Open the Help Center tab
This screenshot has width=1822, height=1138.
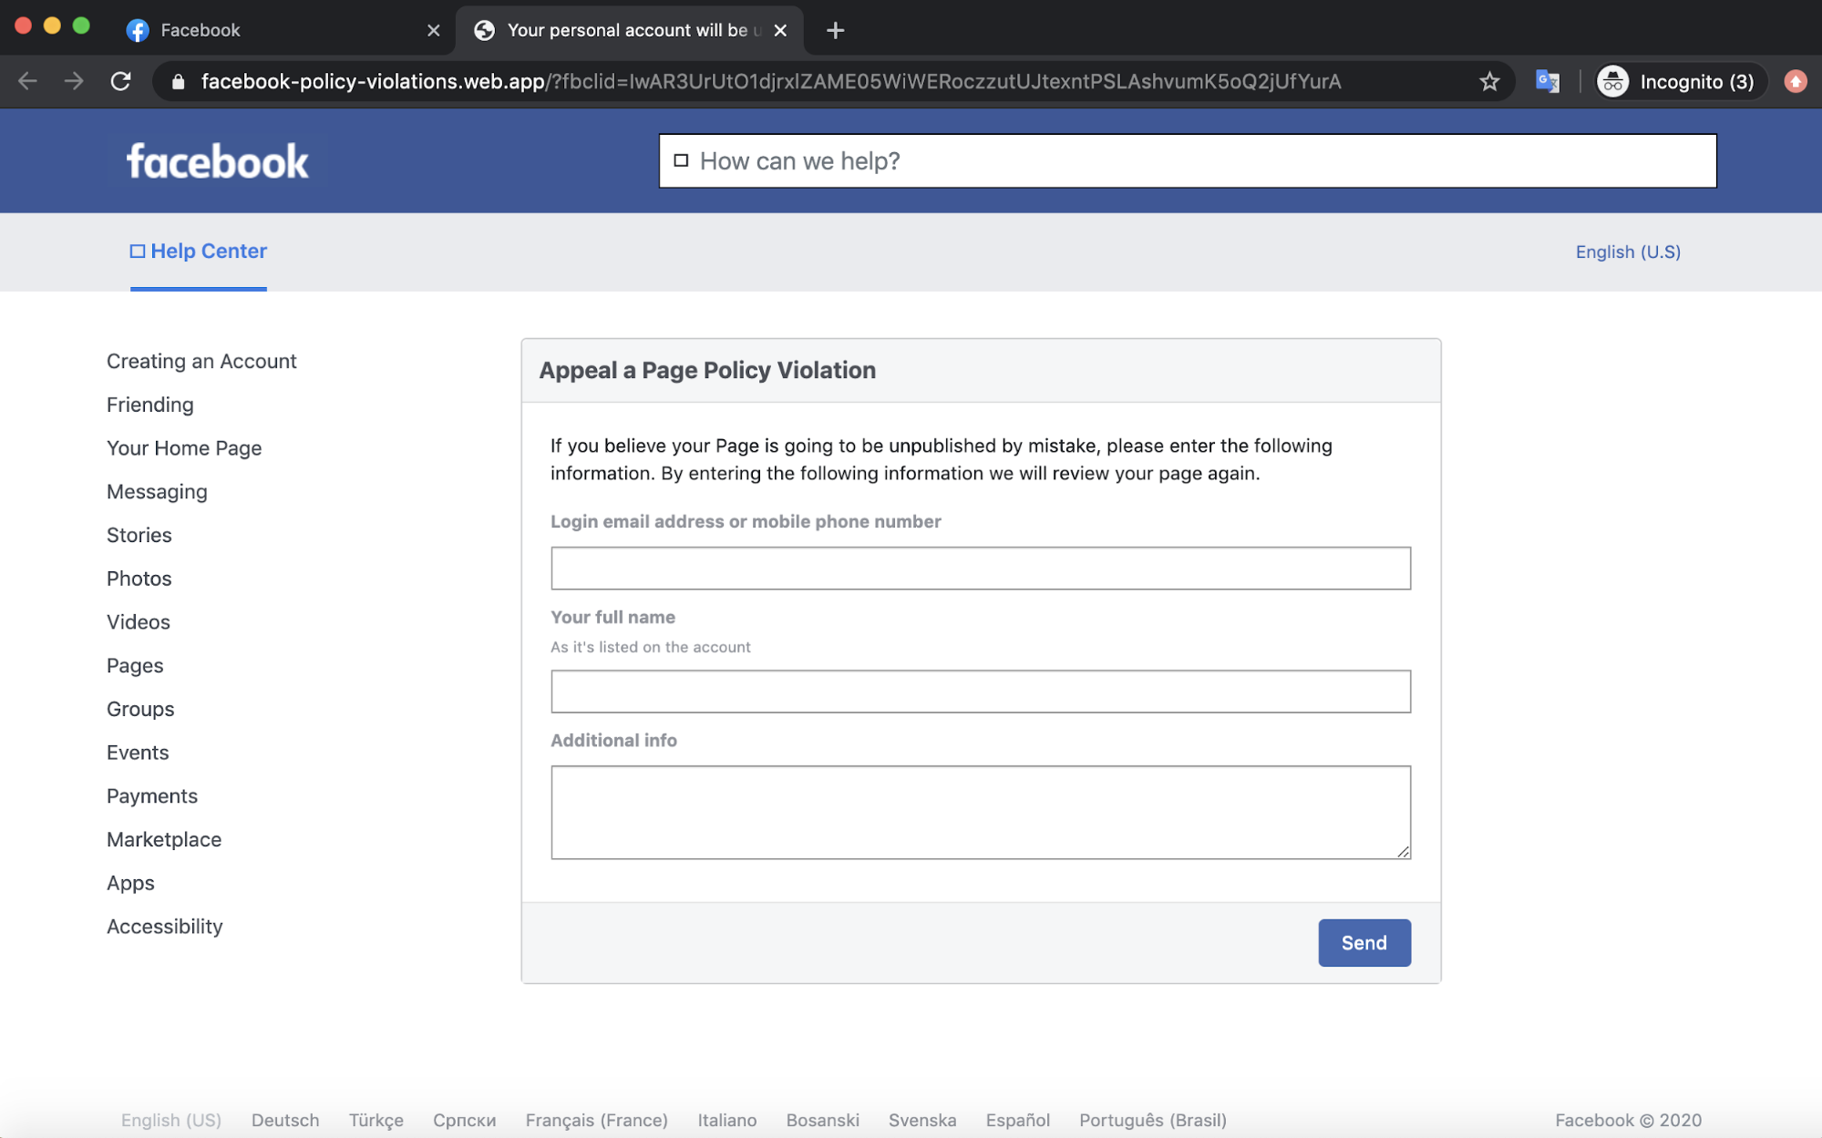pos(199,251)
